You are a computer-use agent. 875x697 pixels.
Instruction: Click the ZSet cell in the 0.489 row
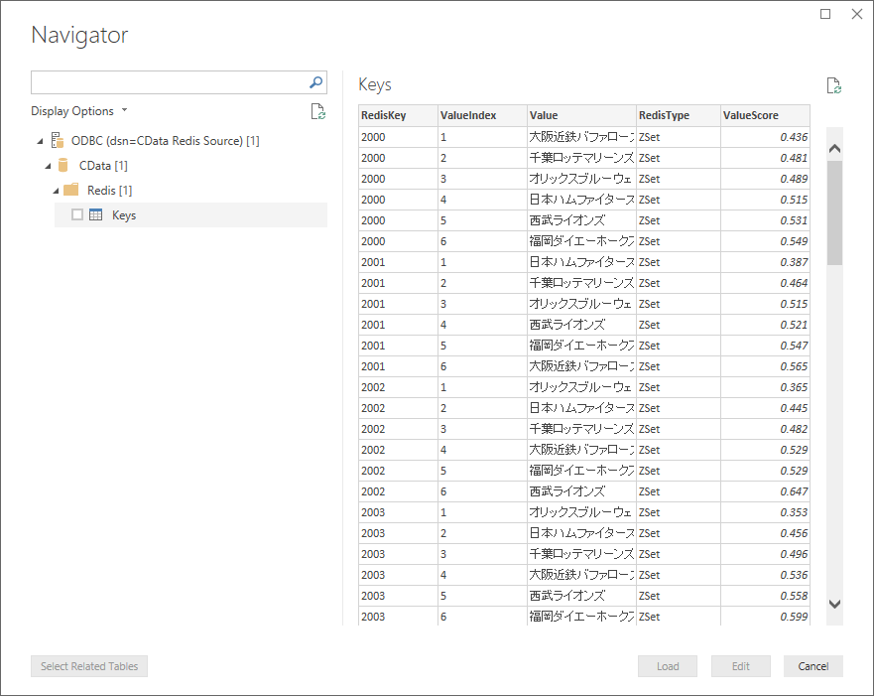678,179
